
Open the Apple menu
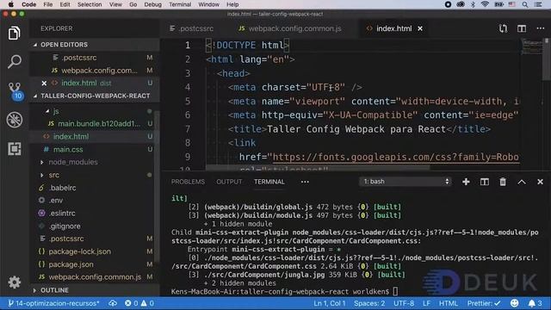click(11, 4)
